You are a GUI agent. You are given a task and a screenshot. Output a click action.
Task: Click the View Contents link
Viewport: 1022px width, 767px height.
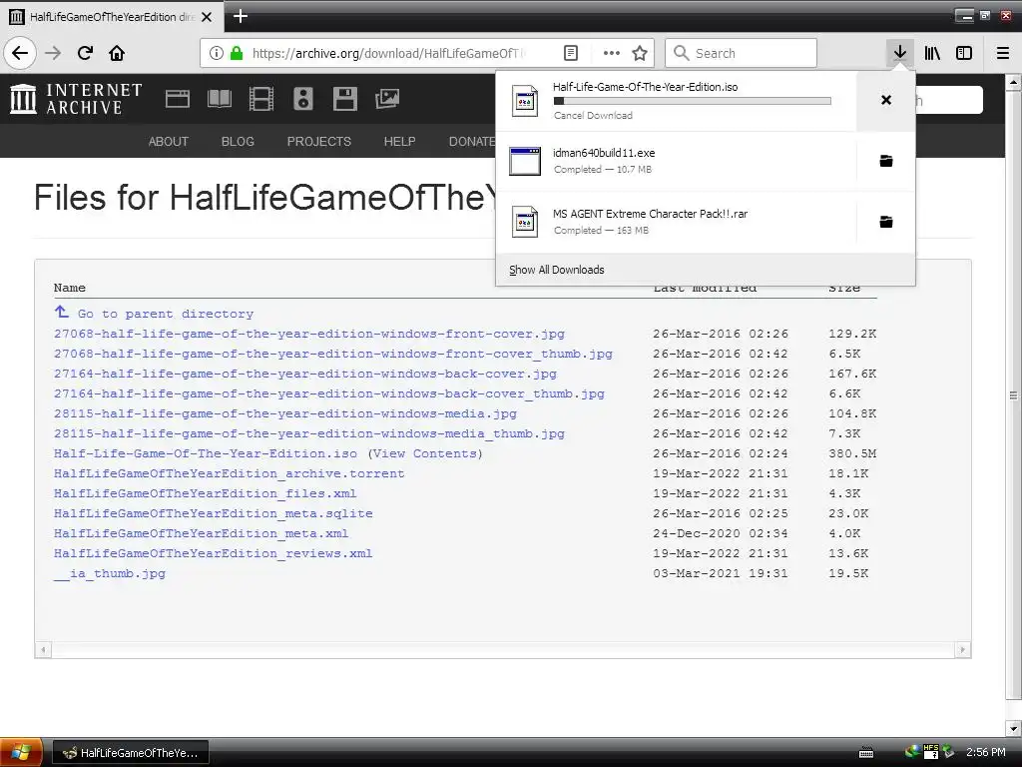(425, 454)
